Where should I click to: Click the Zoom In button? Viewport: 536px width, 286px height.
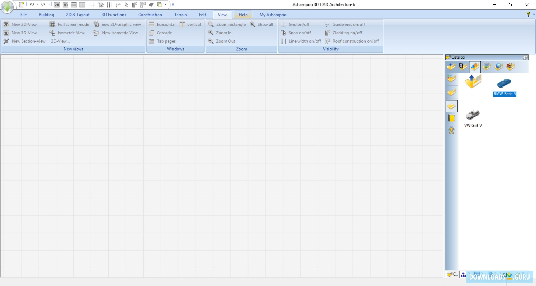220,33
